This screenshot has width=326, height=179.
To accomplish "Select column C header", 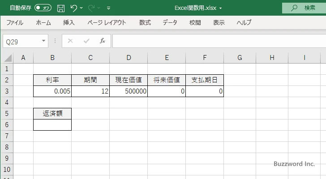I will tap(90, 58).
